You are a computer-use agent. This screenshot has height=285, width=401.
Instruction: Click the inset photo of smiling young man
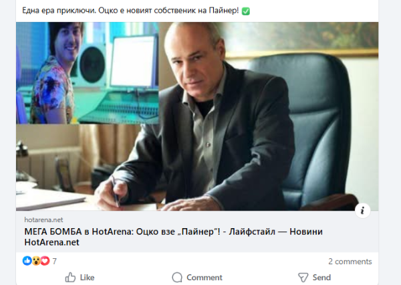tap(87, 73)
